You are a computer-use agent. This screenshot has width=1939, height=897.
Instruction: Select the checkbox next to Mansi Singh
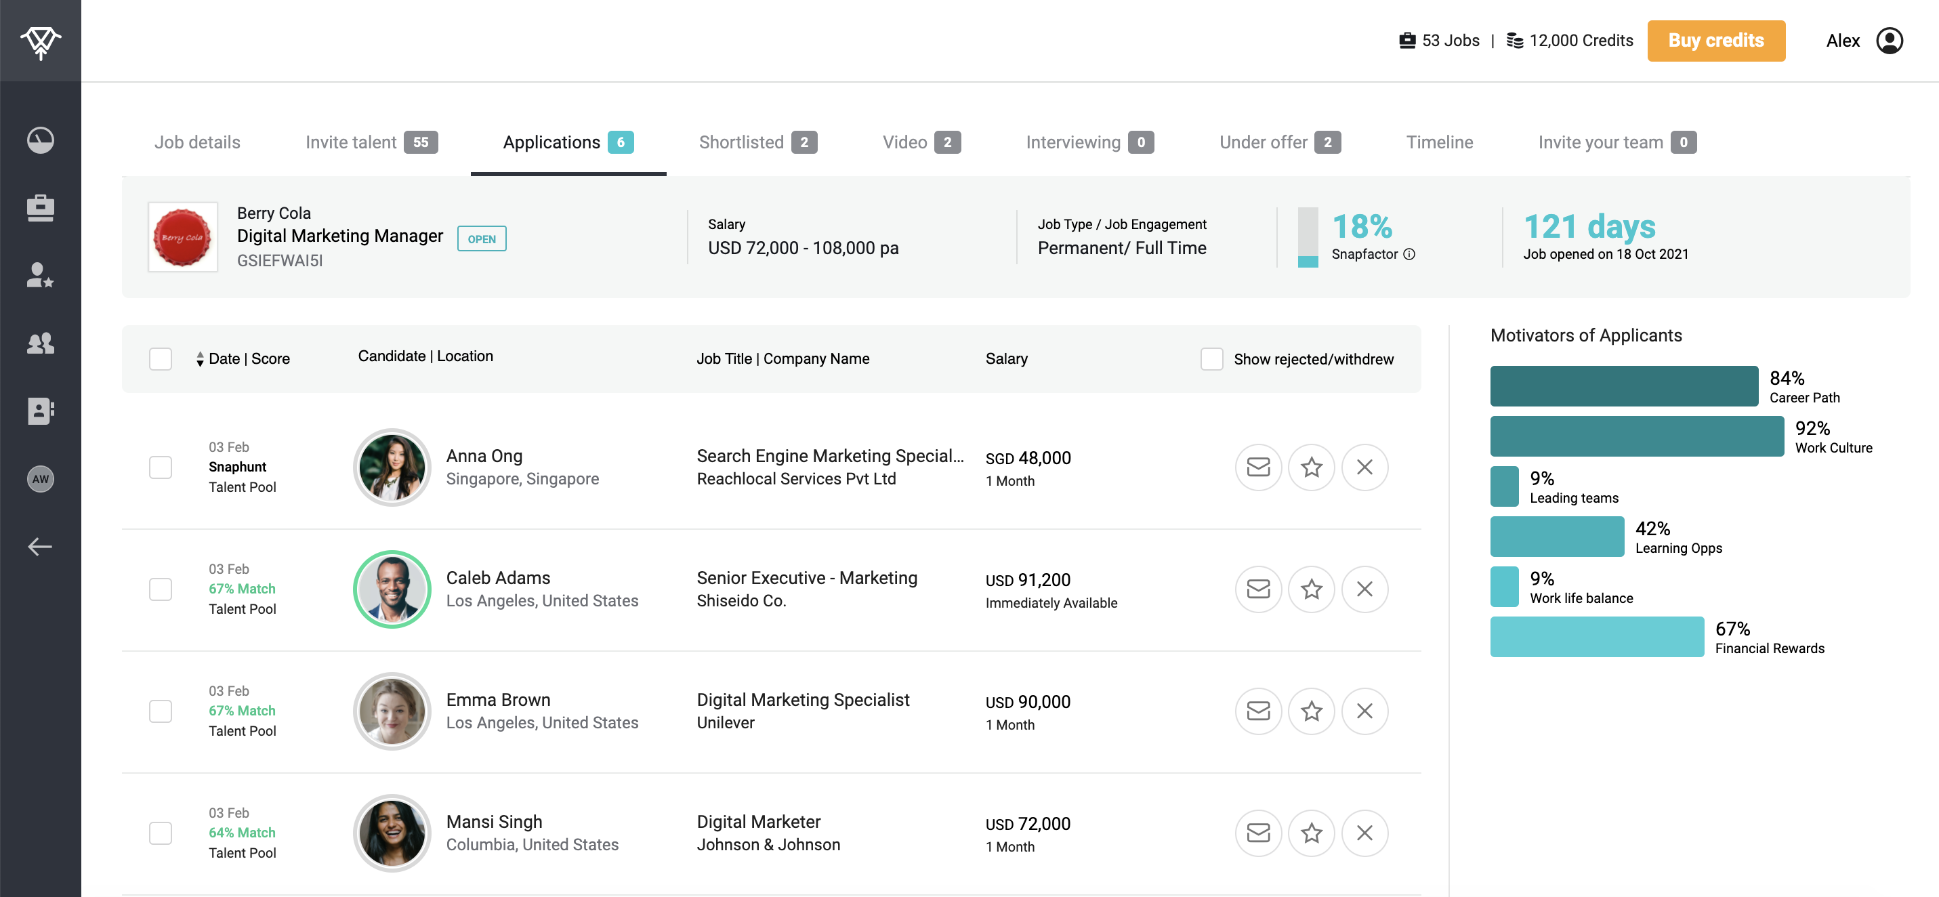(161, 833)
